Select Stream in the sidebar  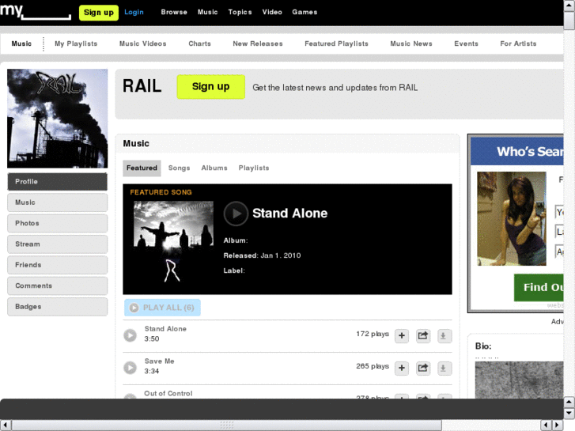pos(57,244)
